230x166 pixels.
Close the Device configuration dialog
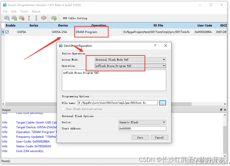166,46
